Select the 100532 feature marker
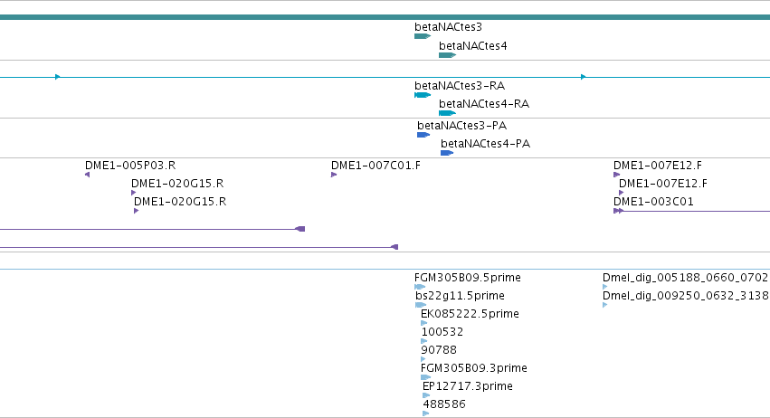This screenshot has height=418, width=770. coord(424,341)
